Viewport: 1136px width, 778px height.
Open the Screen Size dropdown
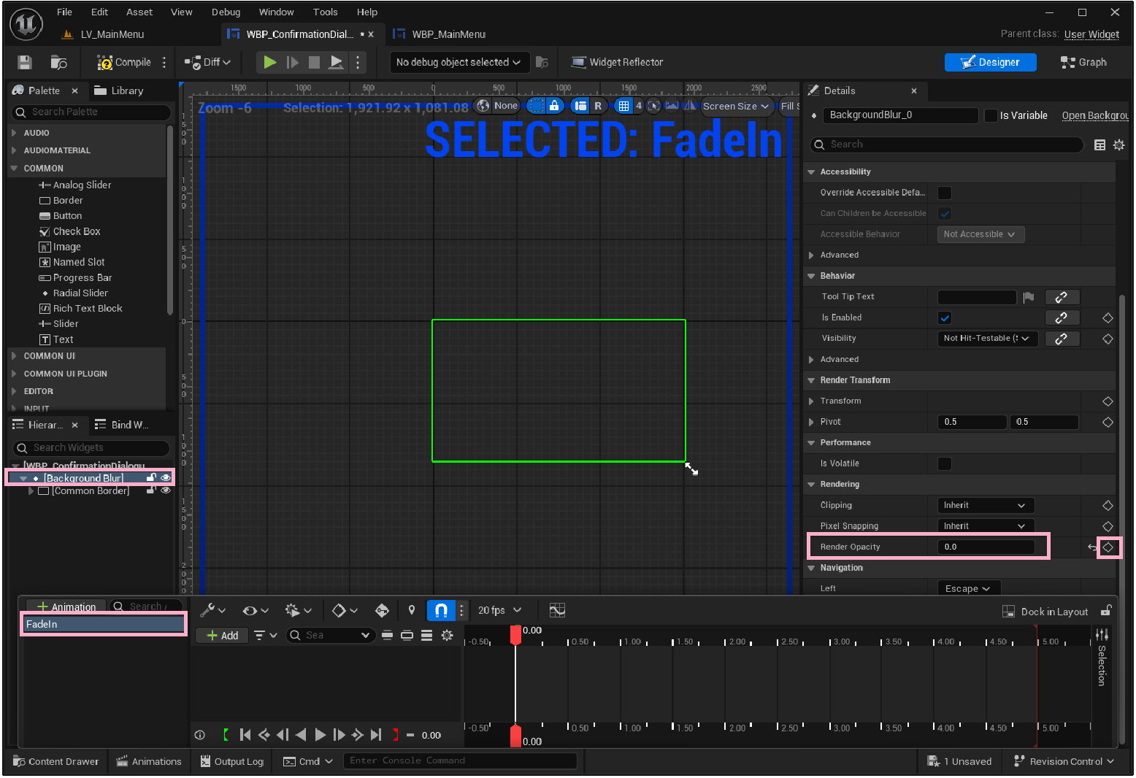tap(736, 106)
